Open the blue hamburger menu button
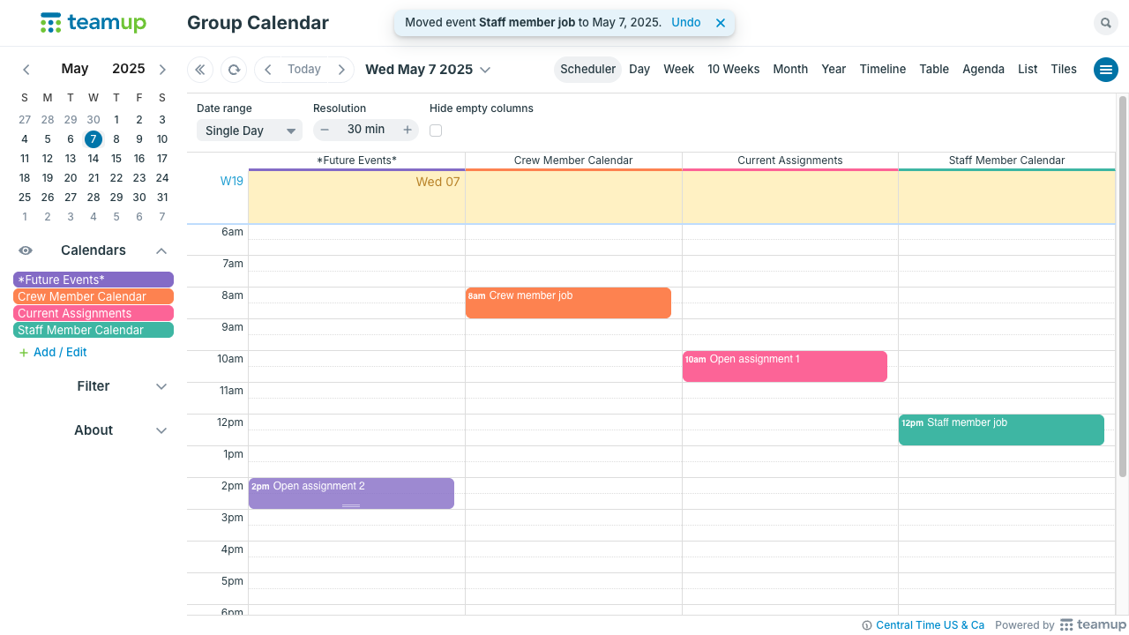This screenshot has height=635, width=1129. click(1105, 70)
